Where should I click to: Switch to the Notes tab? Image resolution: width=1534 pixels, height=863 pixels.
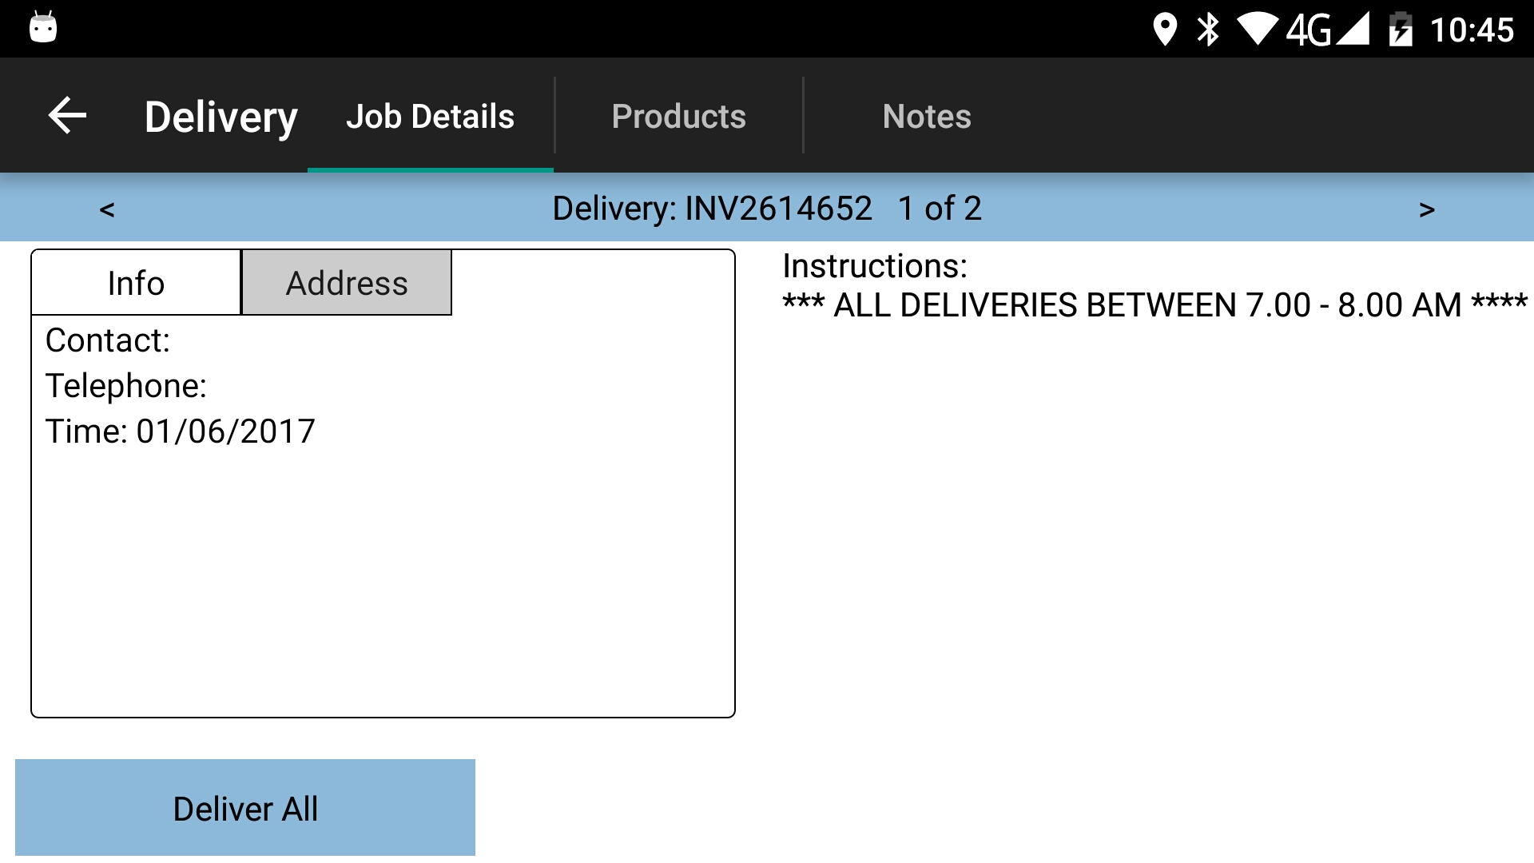pyautogui.click(x=927, y=116)
